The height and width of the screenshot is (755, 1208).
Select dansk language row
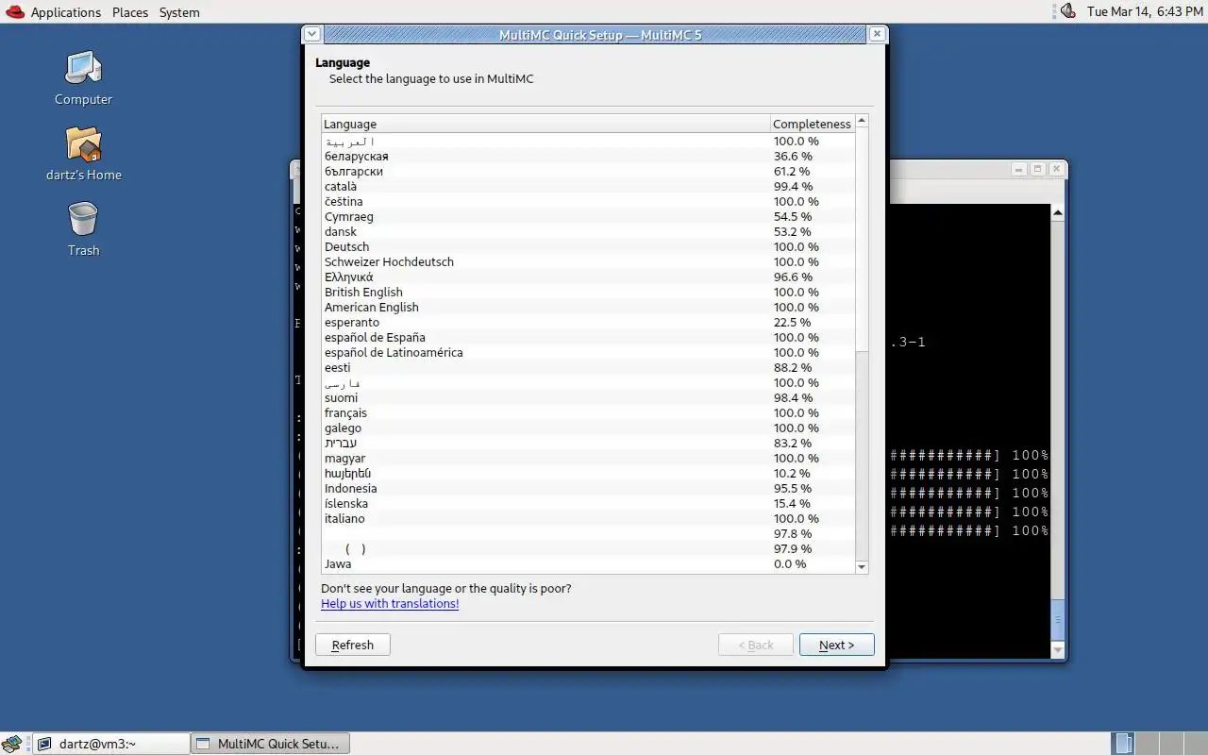(588, 231)
